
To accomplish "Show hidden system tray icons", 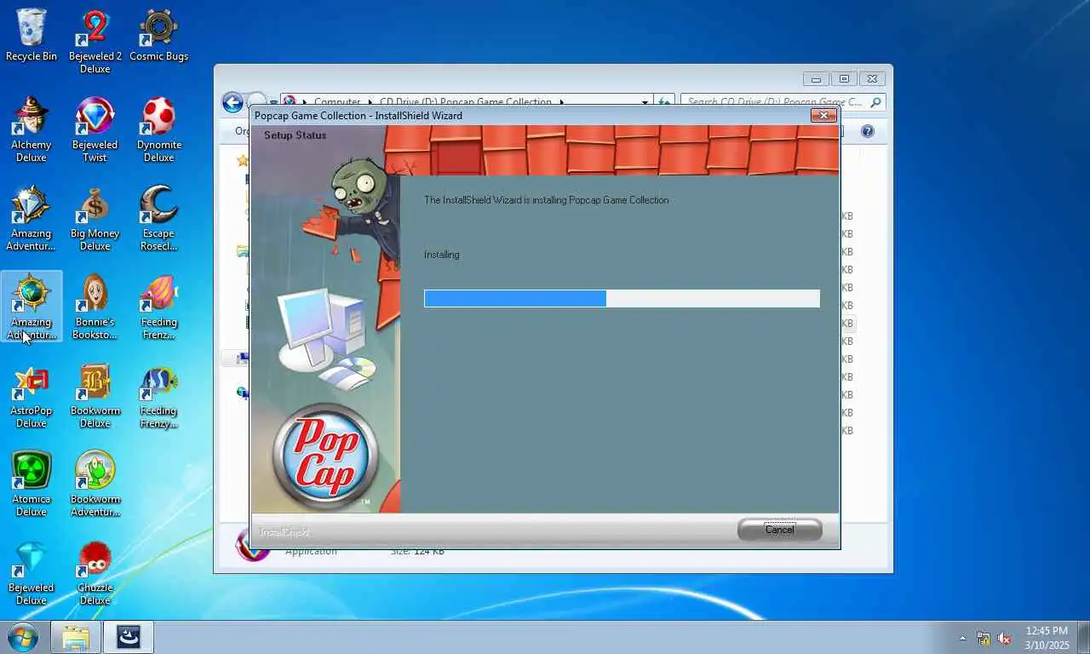I will tap(963, 638).
